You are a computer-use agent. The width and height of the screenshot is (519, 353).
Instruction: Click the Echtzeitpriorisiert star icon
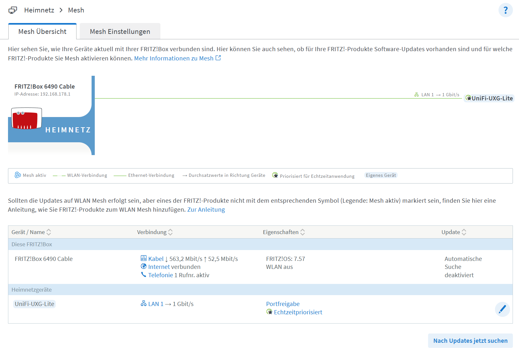(269, 311)
